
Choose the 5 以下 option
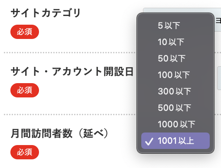175,26
